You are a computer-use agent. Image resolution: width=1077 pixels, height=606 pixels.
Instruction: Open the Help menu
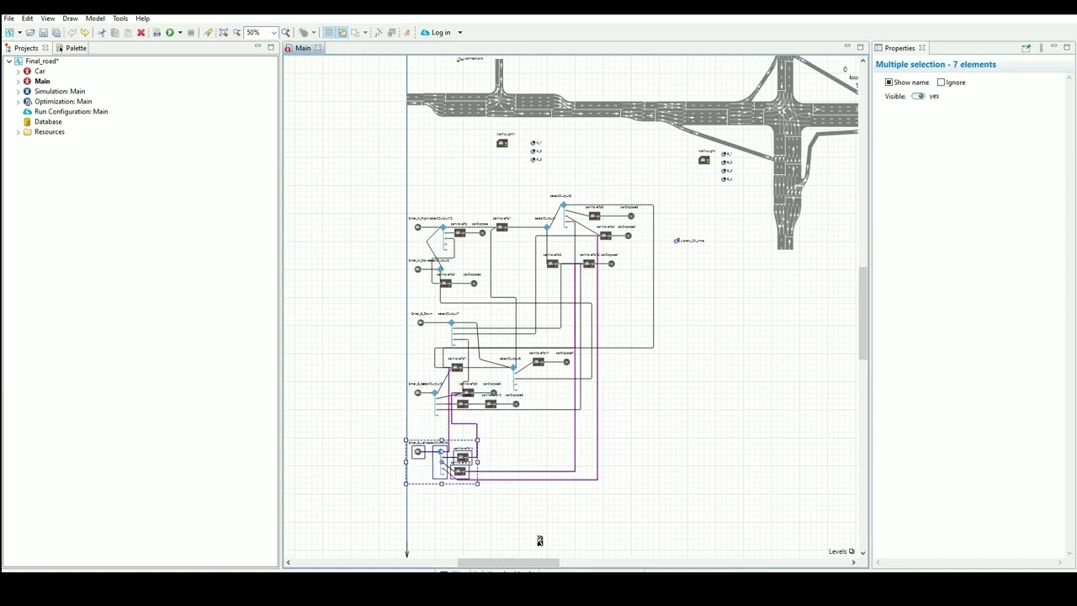pos(143,19)
